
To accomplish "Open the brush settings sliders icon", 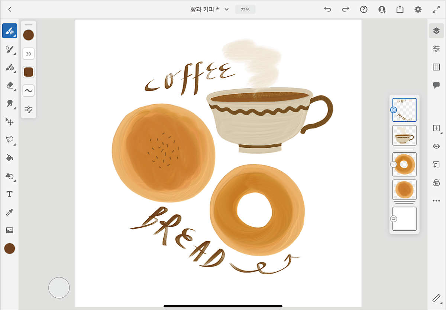I will pos(29,109).
